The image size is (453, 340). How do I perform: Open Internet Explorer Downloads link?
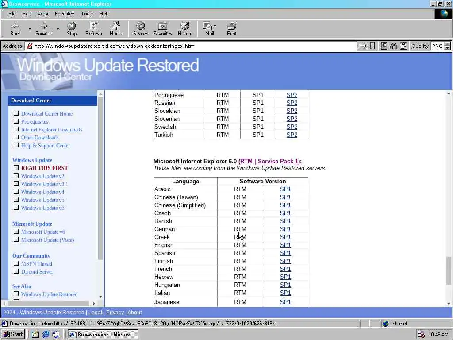pyautogui.click(x=51, y=130)
